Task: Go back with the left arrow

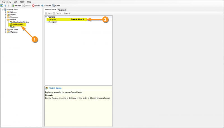Action: click(x=5, y=6)
